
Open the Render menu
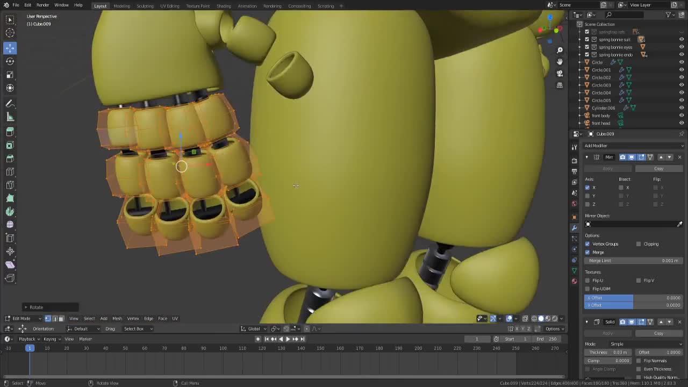(42, 5)
